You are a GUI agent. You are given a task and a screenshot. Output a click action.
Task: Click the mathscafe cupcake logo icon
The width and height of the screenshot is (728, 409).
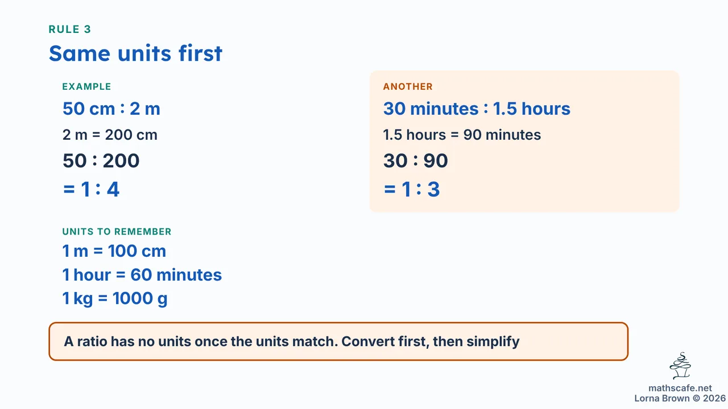pos(680,366)
